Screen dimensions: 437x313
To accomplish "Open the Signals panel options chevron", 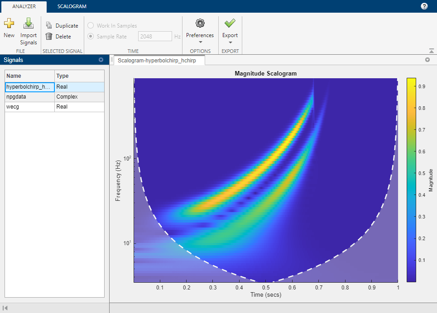I will [x=101, y=60].
